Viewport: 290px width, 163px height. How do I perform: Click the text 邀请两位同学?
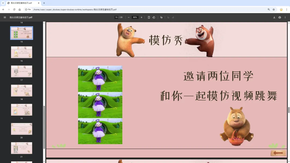pos(218,76)
